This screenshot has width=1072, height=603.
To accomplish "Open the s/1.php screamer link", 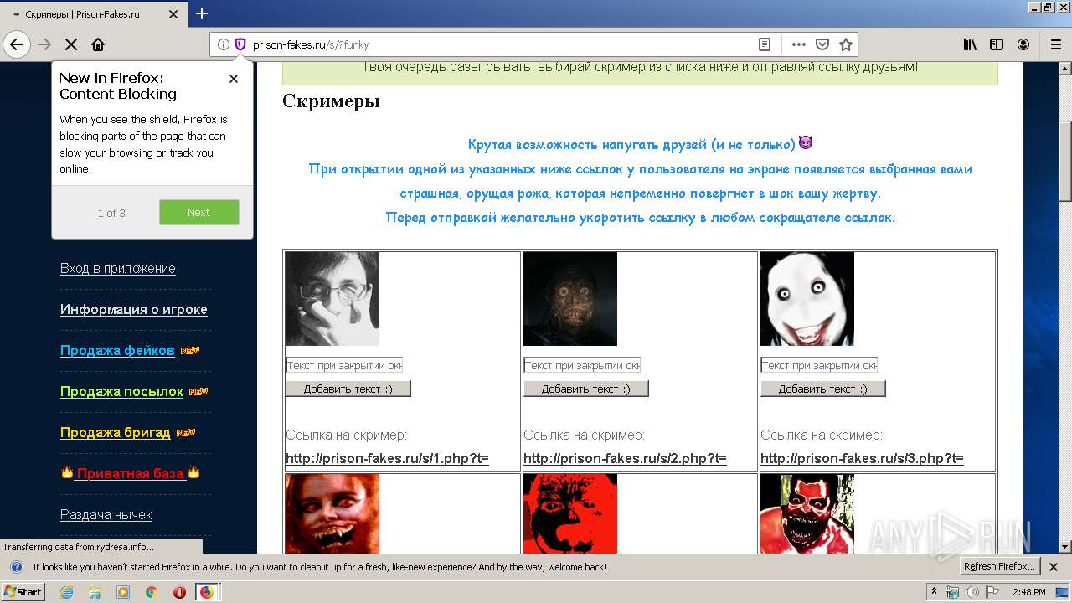I will tap(387, 458).
